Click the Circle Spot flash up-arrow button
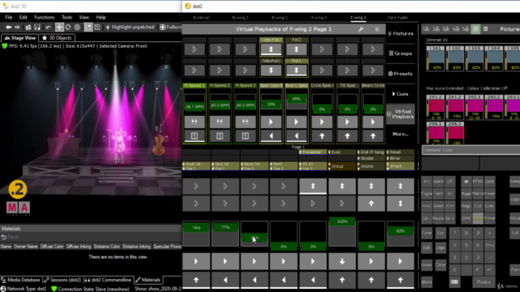Viewport: 520px width, 292px height. tap(322, 135)
